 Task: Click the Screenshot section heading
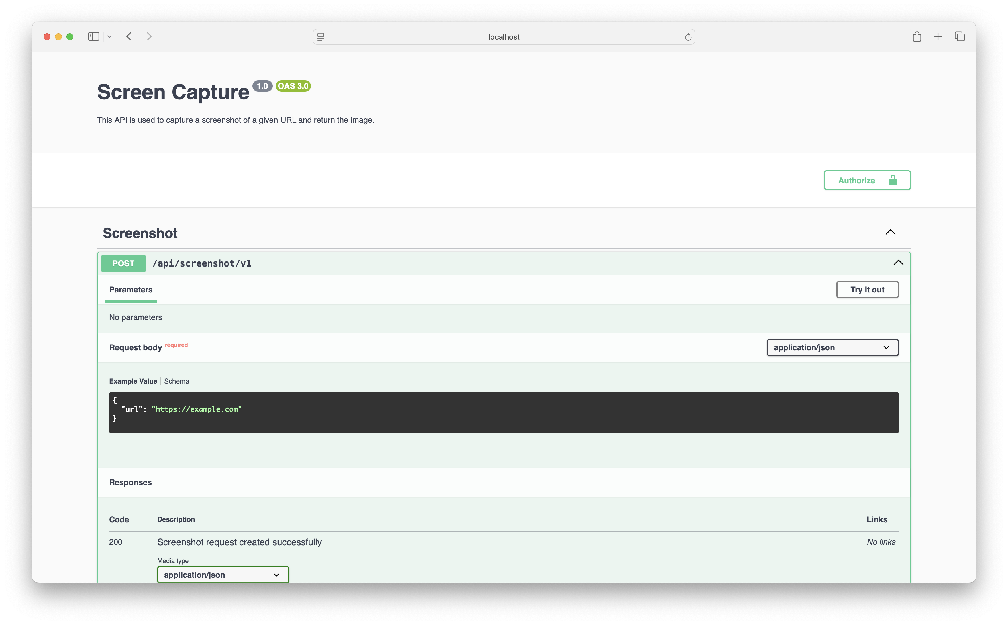tap(140, 233)
